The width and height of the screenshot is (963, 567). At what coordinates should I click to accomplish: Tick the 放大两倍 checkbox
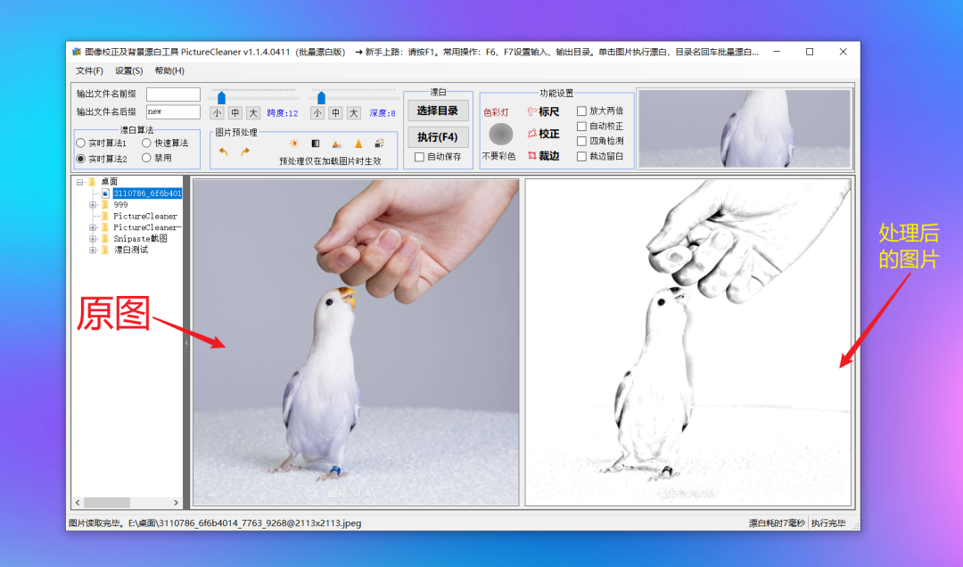coord(581,111)
